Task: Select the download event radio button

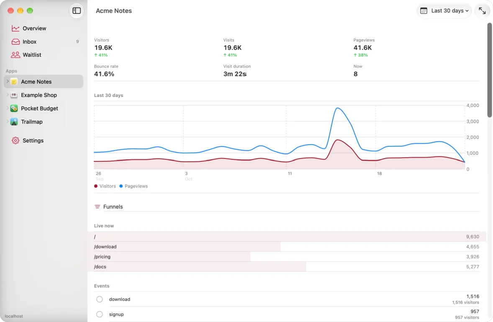Action: click(99, 299)
